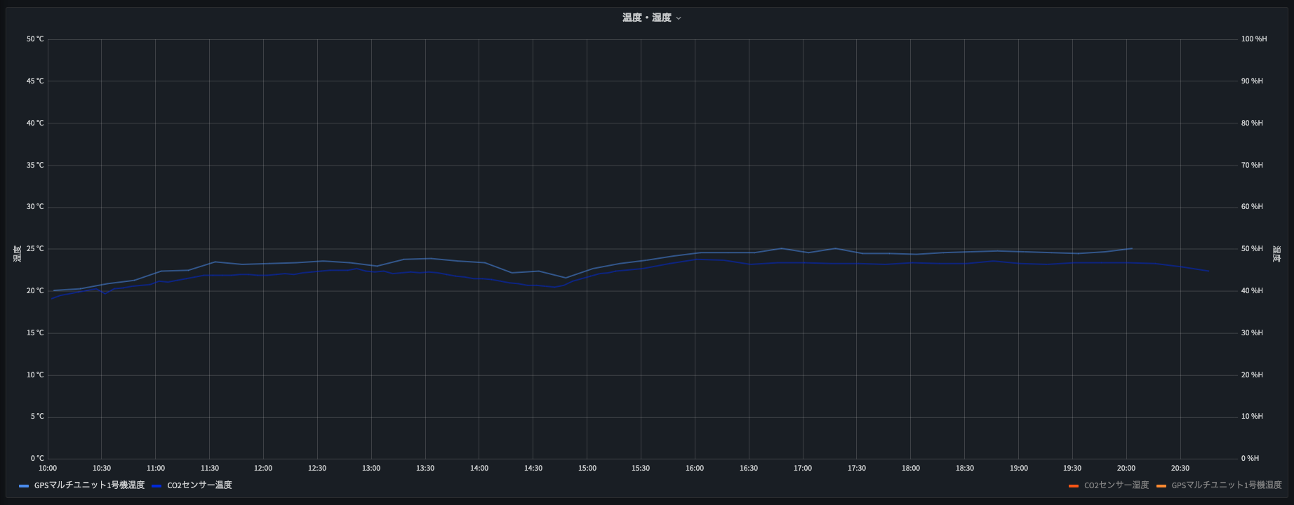
Task: Click the 19:00 time label
Action: 1019,469
